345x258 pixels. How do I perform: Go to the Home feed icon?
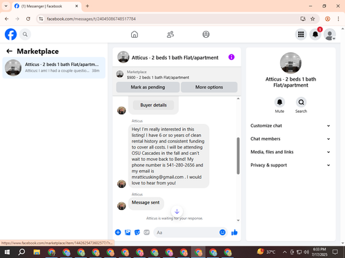point(135,34)
